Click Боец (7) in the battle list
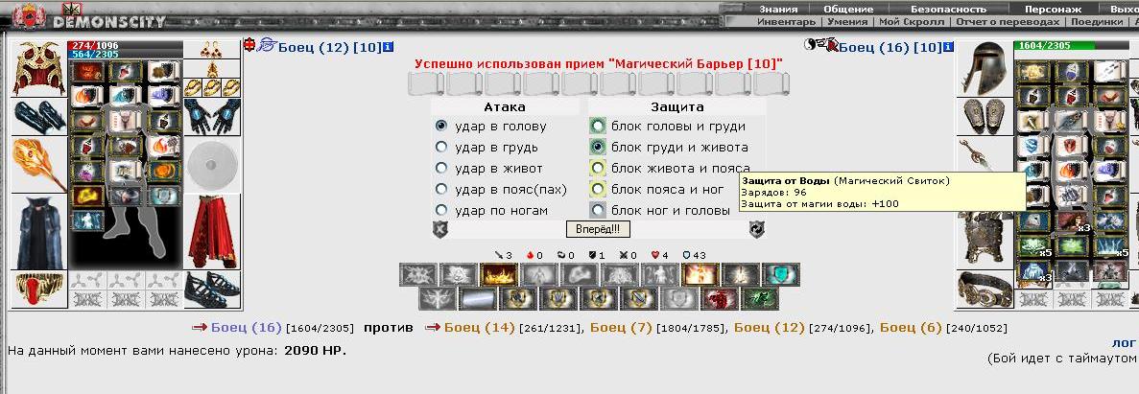The width and height of the screenshot is (1139, 394). pyautogui.click(x=621, y=328)
